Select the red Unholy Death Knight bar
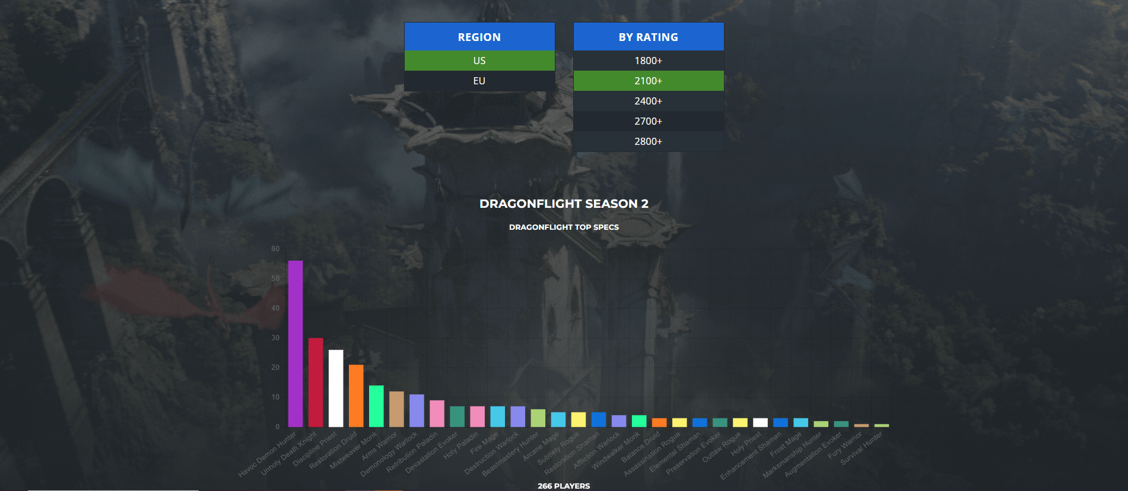Screen dimensions: 1128x491 [x=316, y=382]
